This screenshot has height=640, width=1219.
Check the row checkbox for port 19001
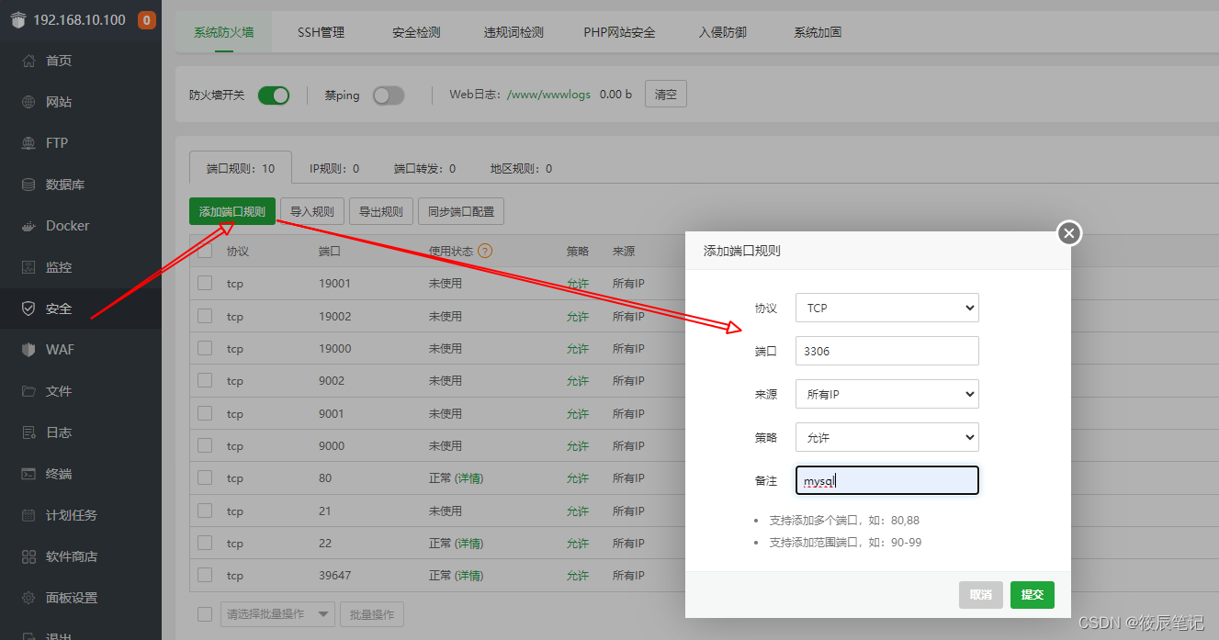click(204, 283)
